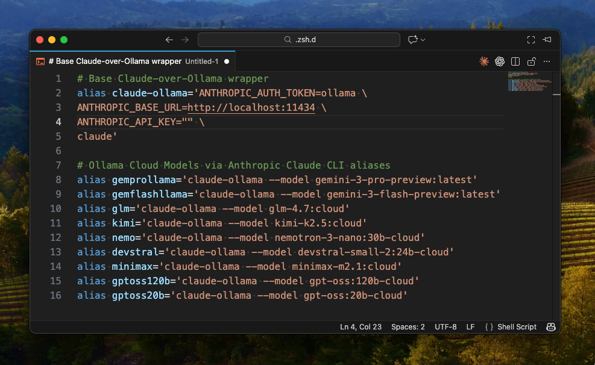
Task: Expand the chat dropdown chevron
Action: 423,40
